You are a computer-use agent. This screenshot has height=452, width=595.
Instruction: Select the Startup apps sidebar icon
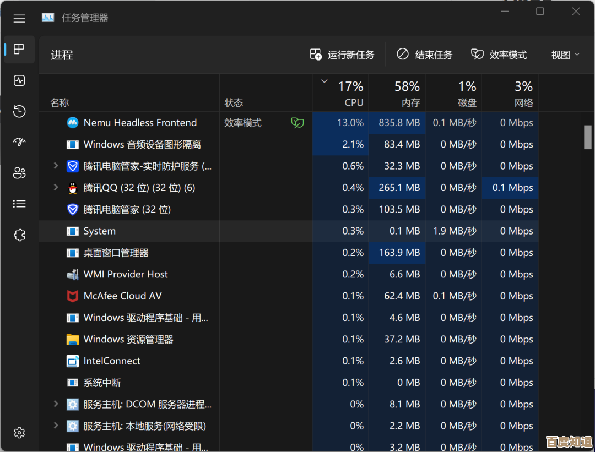[x=19, y=142]
